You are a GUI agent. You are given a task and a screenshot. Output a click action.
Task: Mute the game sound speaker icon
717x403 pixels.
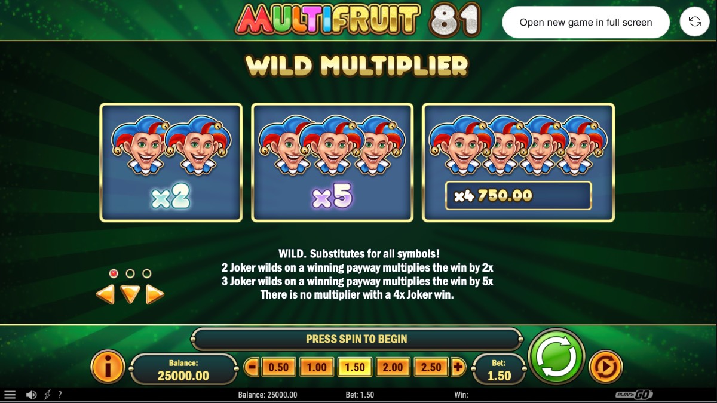click(32, 395)
